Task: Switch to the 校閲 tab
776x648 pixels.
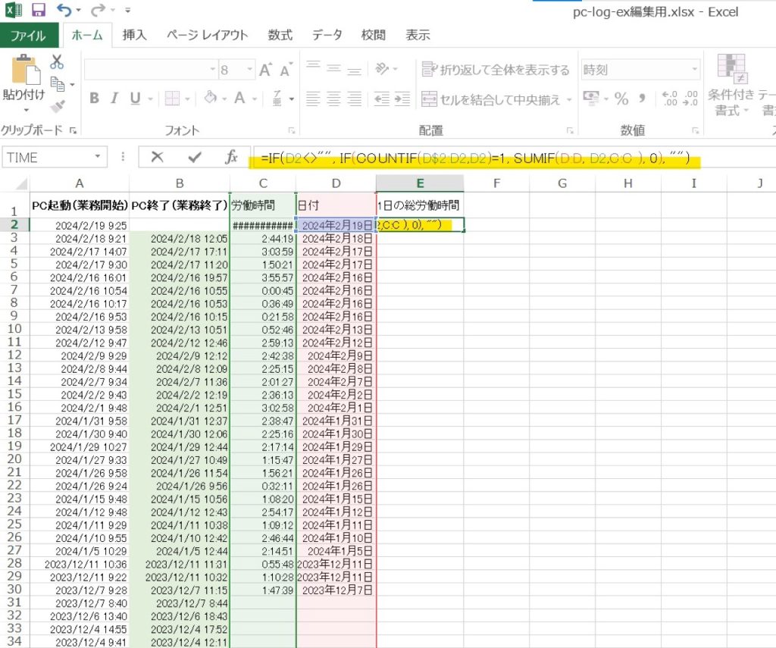Action: 373,35
